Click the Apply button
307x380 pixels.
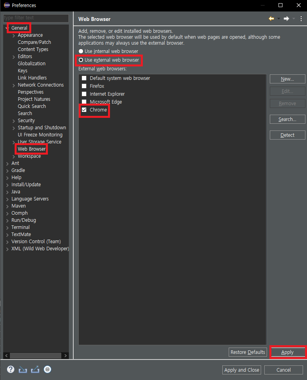(288, 352)
